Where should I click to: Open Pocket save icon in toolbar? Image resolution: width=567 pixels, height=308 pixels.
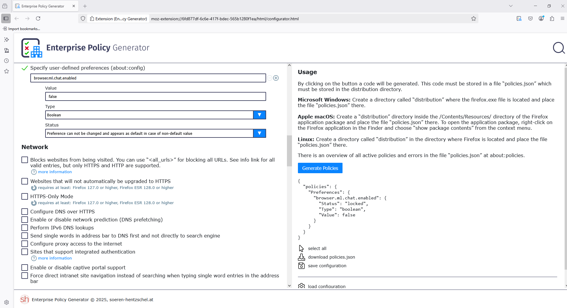click(530, 18)
